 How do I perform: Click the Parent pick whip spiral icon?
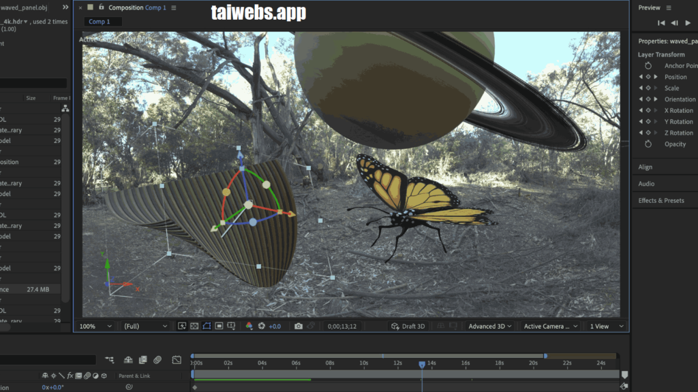click(129, 387)
